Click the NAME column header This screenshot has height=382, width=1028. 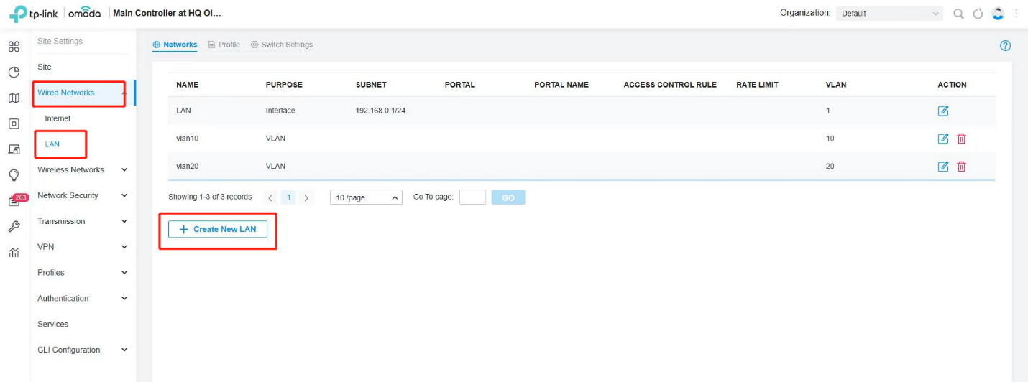pos(187,85)
